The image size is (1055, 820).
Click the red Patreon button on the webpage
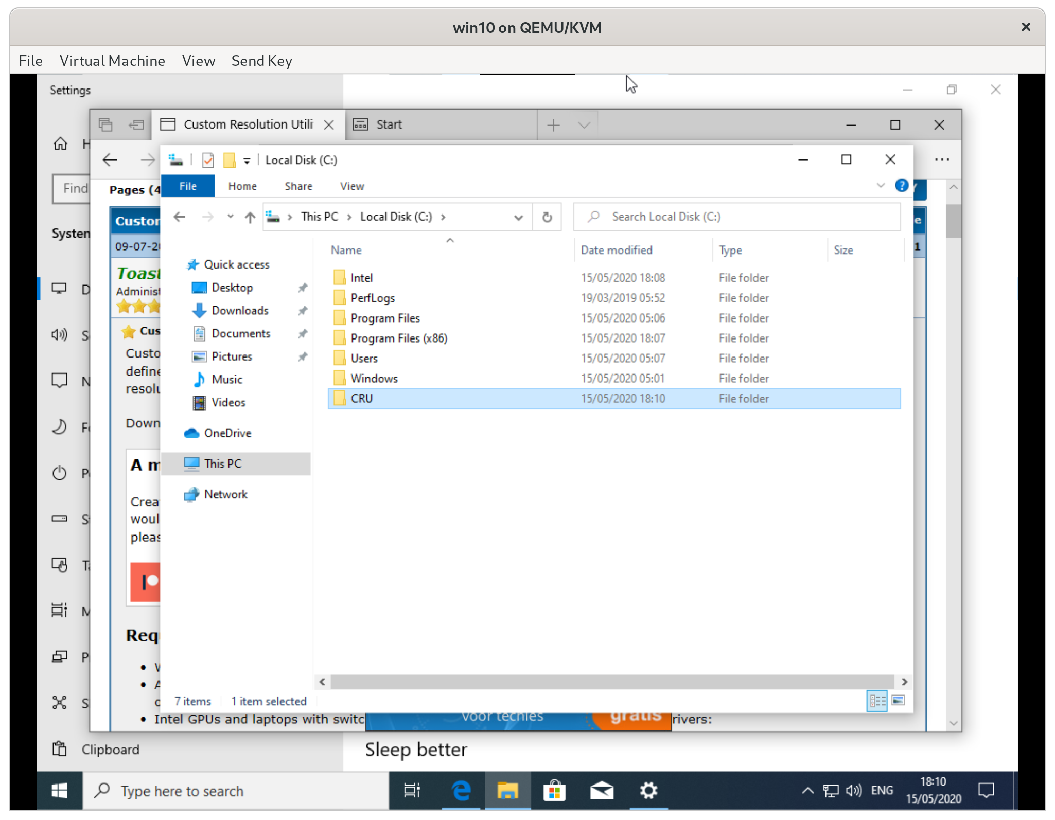pos(146,582)
